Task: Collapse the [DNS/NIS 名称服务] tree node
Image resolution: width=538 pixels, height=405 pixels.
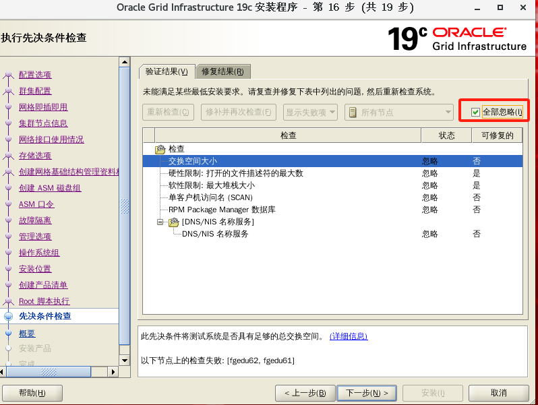Action: tap(160, 222)
